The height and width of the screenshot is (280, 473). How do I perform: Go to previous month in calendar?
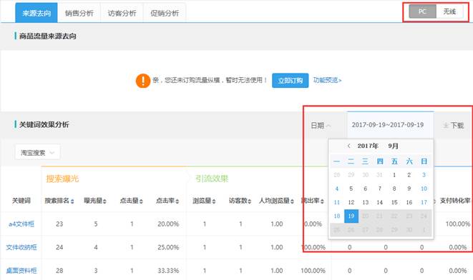[x=349, y=146]
